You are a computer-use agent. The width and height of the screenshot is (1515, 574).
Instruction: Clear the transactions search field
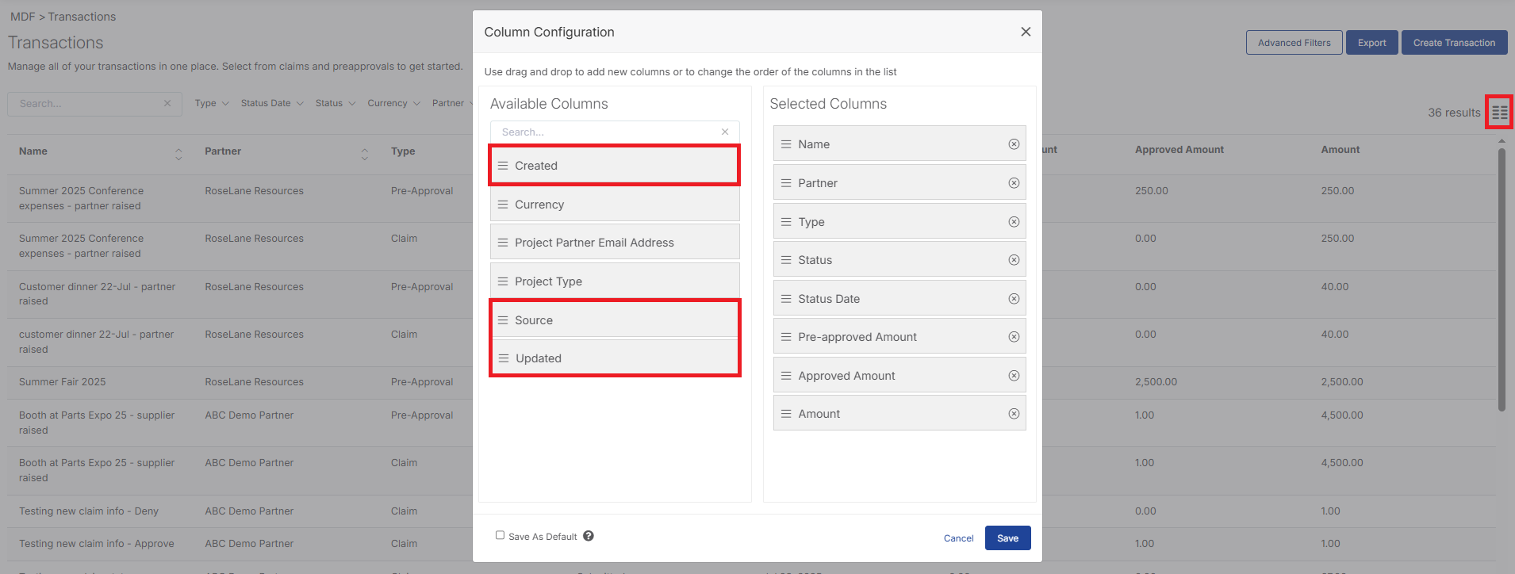(x=167, y=103)
